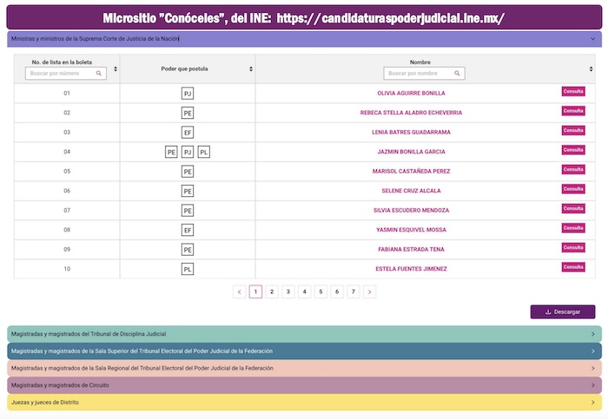Sort by Poder que postula column arrows
The image size is (608, 419).
251,69
